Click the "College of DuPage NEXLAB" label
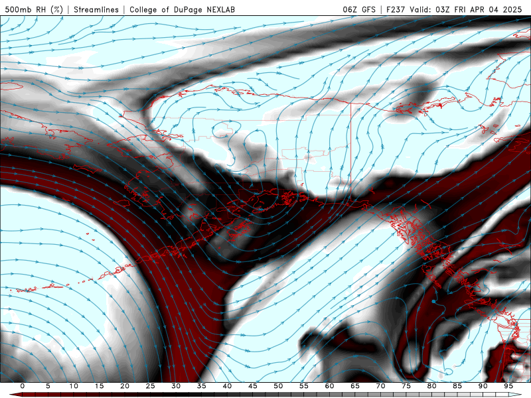Screen dimensions: 531x398 (182, 9)
